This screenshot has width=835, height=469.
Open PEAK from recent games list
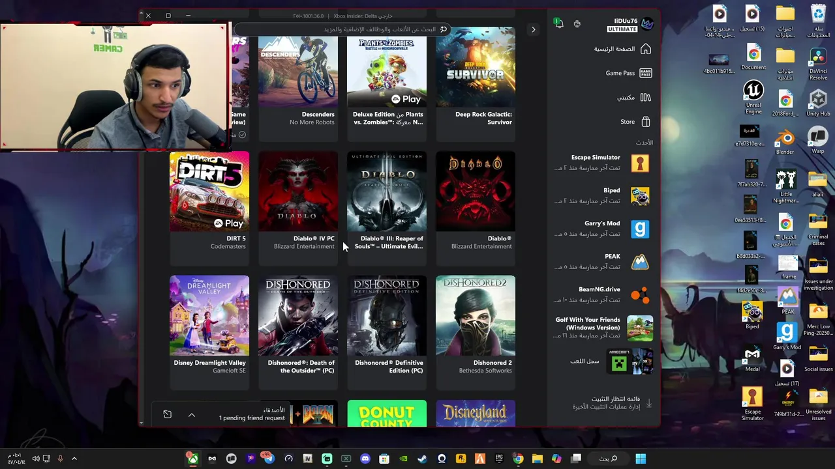[602, 262]
